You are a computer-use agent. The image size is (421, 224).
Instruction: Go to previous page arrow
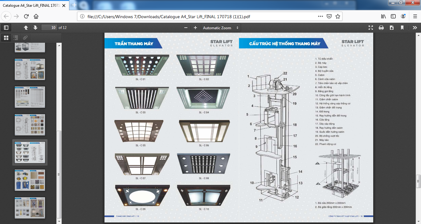tap(26, 28)
